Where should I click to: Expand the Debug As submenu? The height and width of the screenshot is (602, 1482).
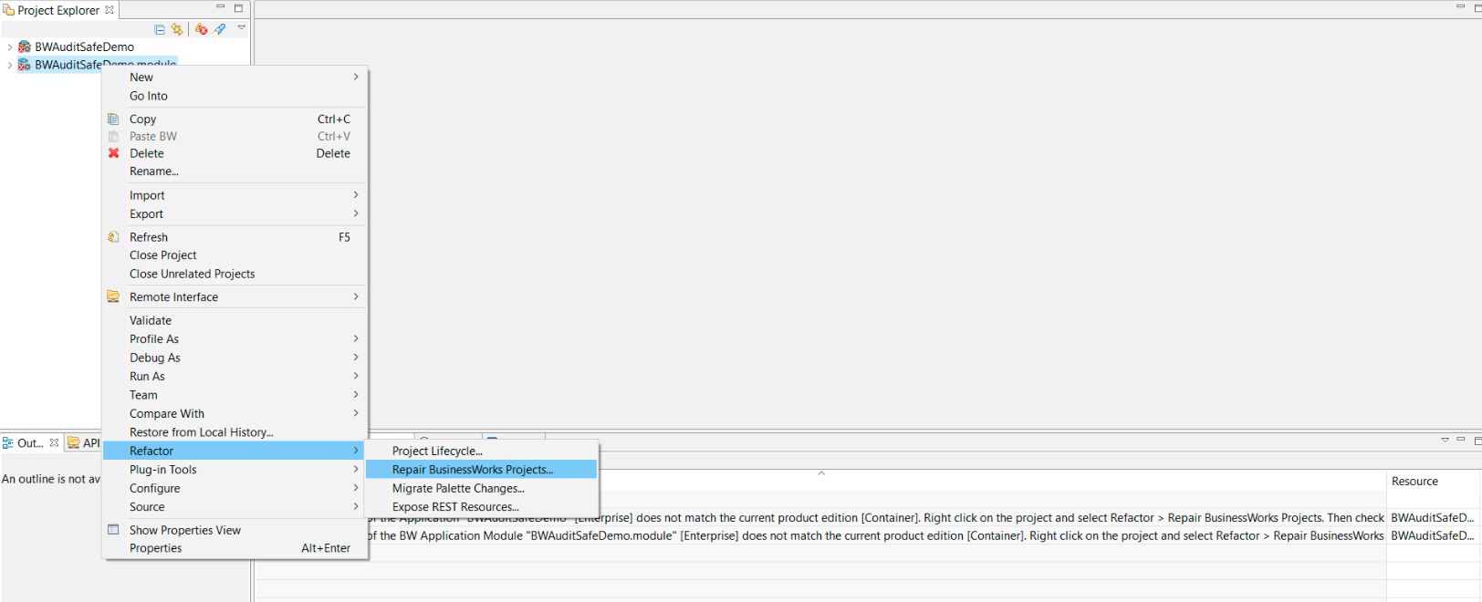[x=235, y=358]
